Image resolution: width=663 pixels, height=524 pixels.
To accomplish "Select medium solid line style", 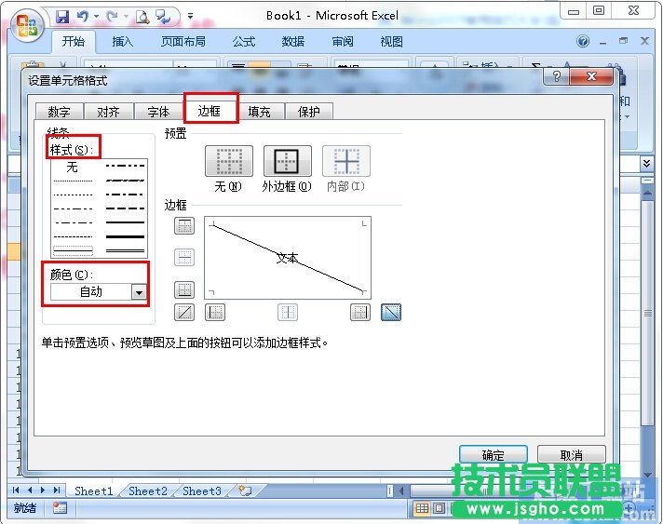I will tap(125, 222).
